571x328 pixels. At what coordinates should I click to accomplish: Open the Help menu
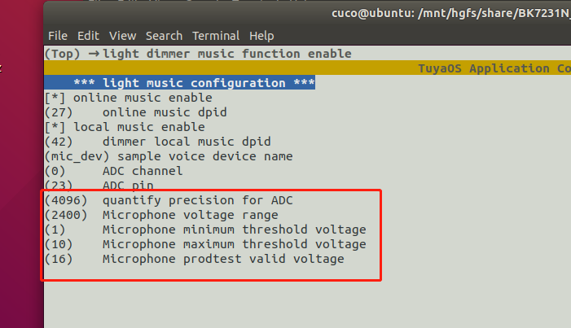coord(261,36)
